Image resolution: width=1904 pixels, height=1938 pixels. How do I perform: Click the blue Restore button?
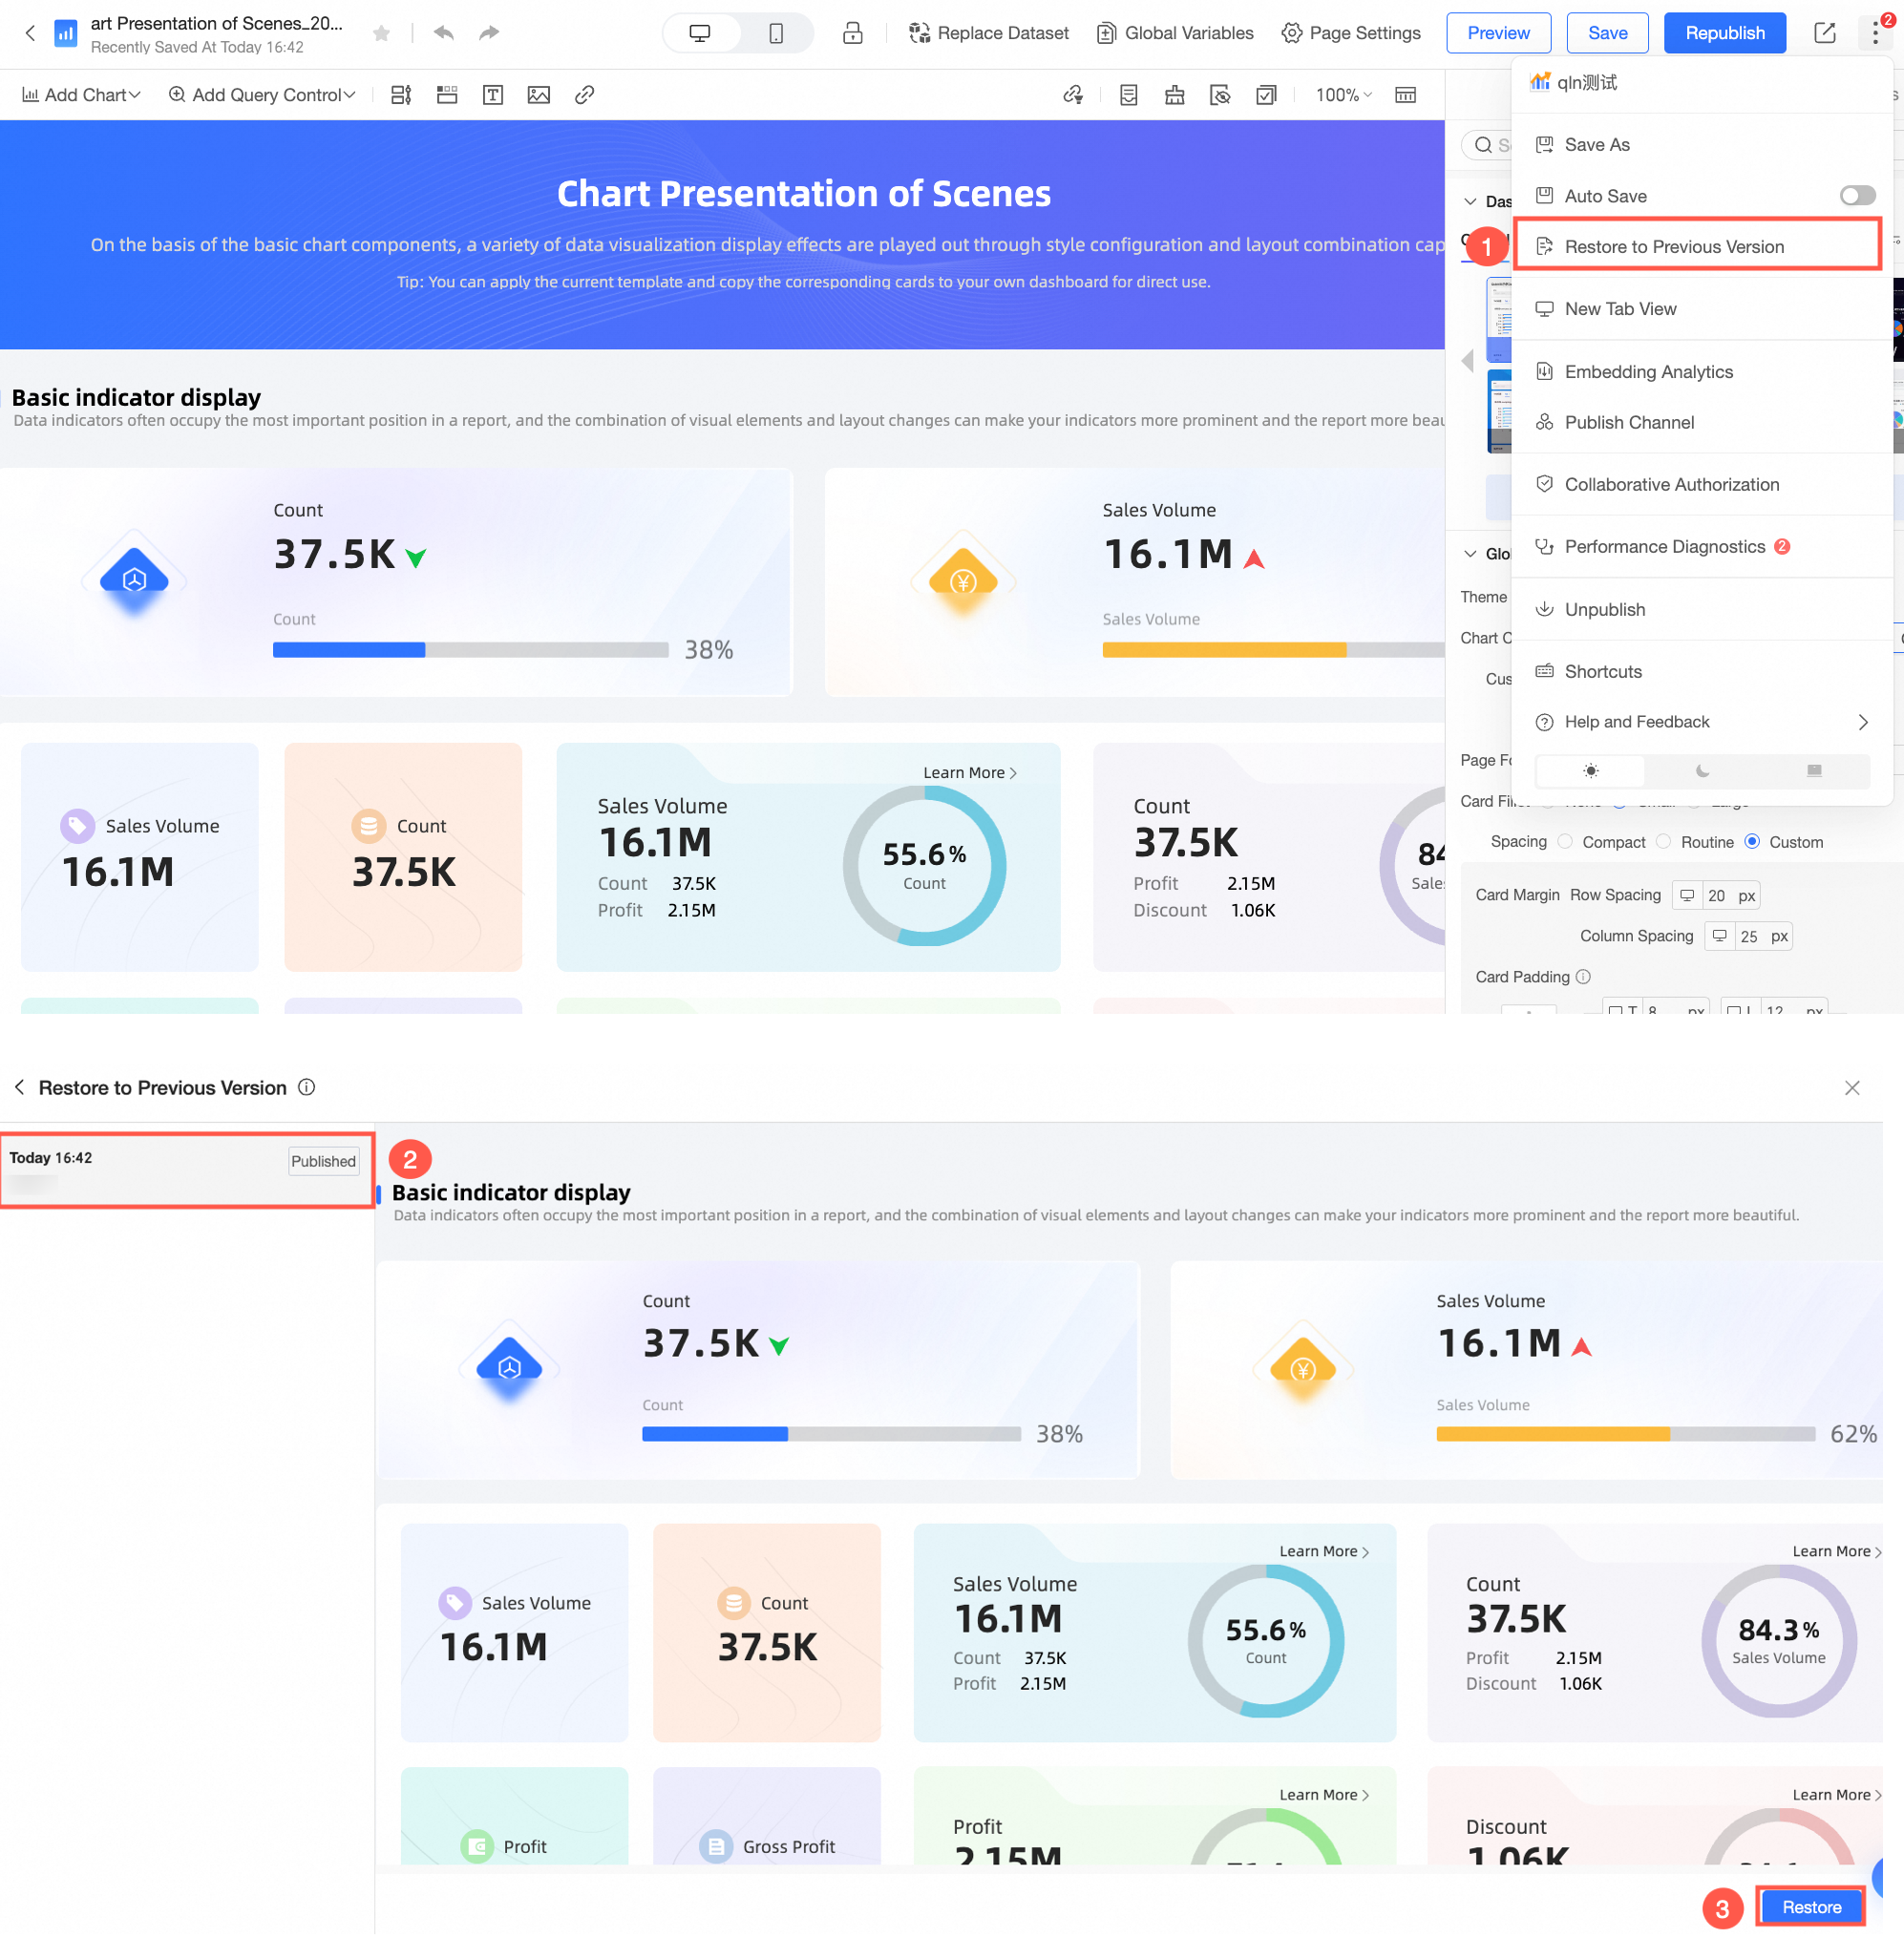[x=1811, y=1907]
